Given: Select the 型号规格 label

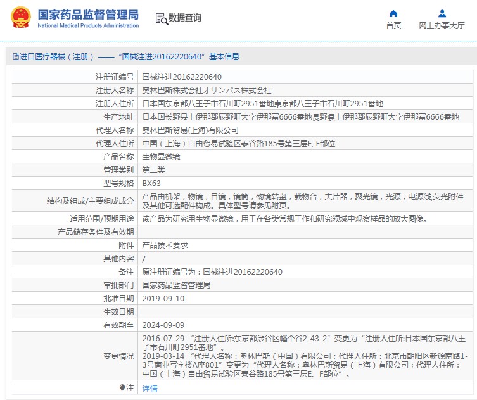Looking at the screenshot, I should pos(118,184).
